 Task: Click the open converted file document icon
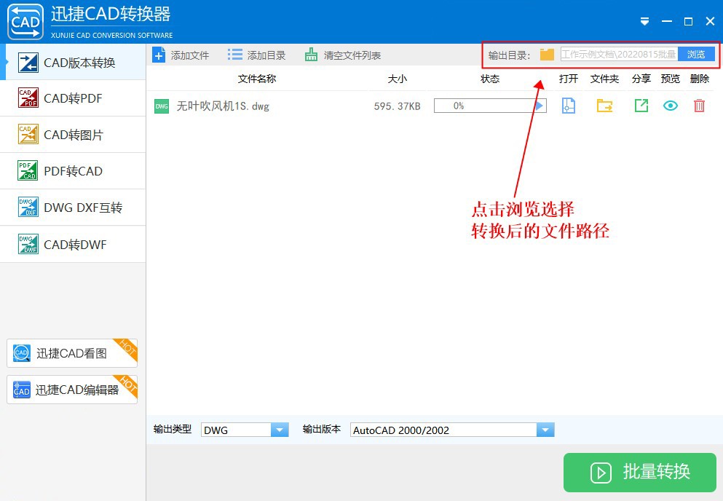568,106
